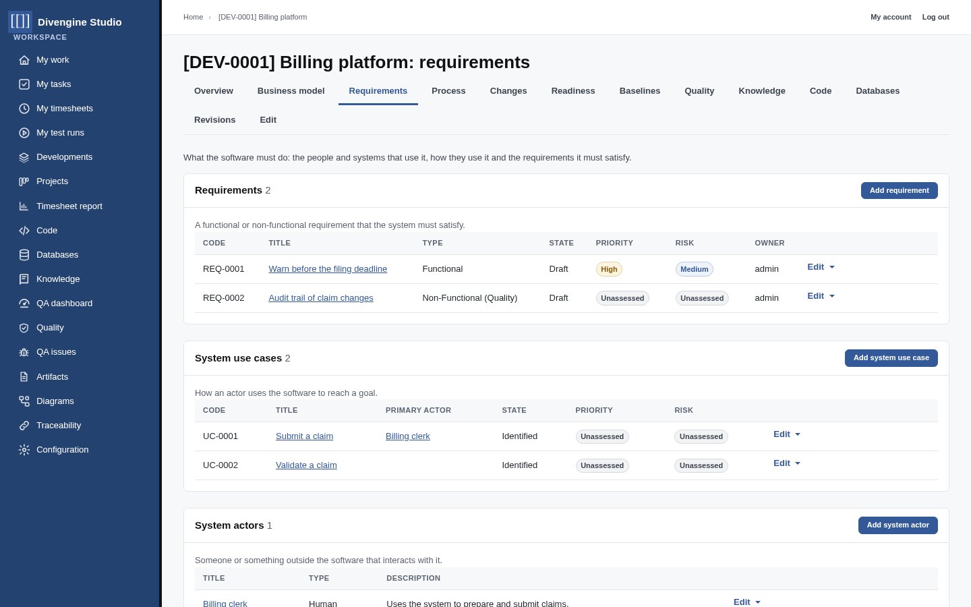Click the My timesheets clock icon
Screen dimensions: 971x607
point(24,109)
